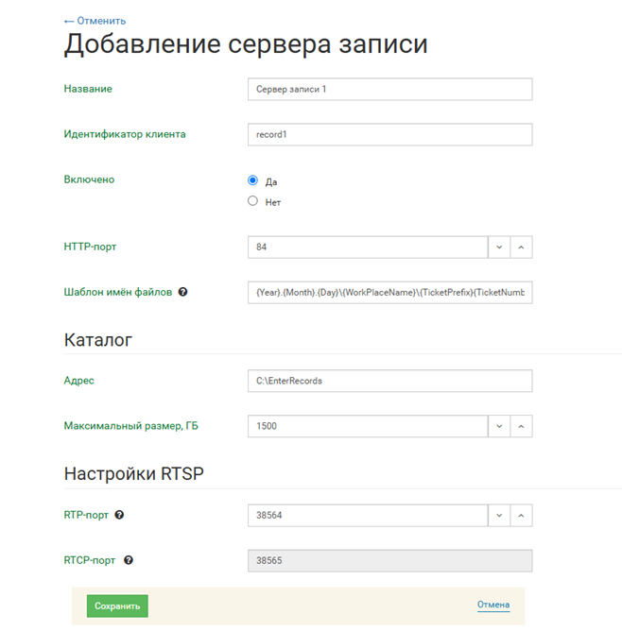
Task: Decrease the HTTP-порт value with down arrow
Action: 499,247
